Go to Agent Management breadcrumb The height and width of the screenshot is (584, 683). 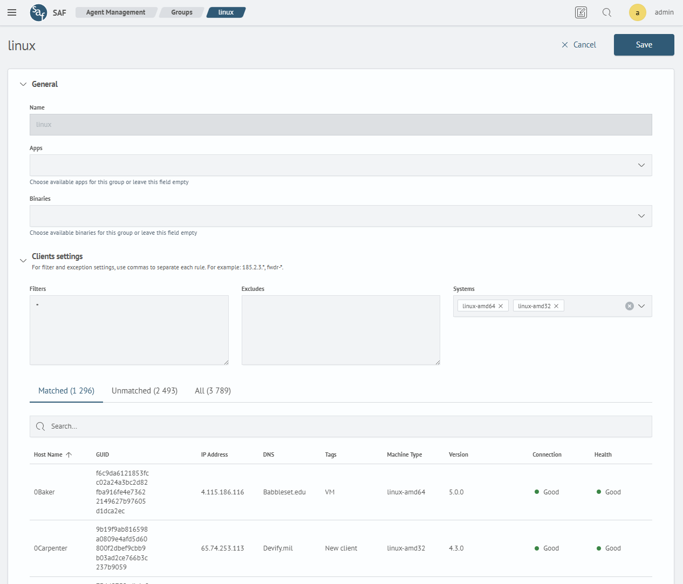[x=115, y=12]
